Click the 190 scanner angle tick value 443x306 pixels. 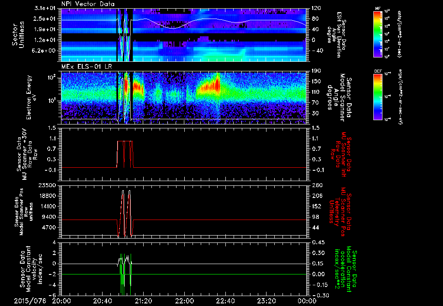[316, 71]
